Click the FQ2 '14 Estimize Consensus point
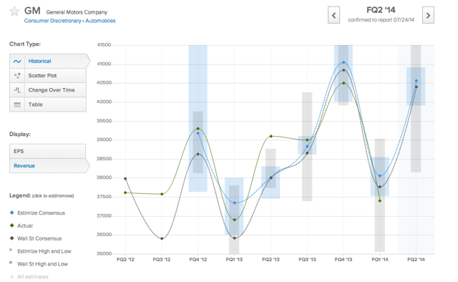Viewport: 458px width, 282px height. point(416,81)
